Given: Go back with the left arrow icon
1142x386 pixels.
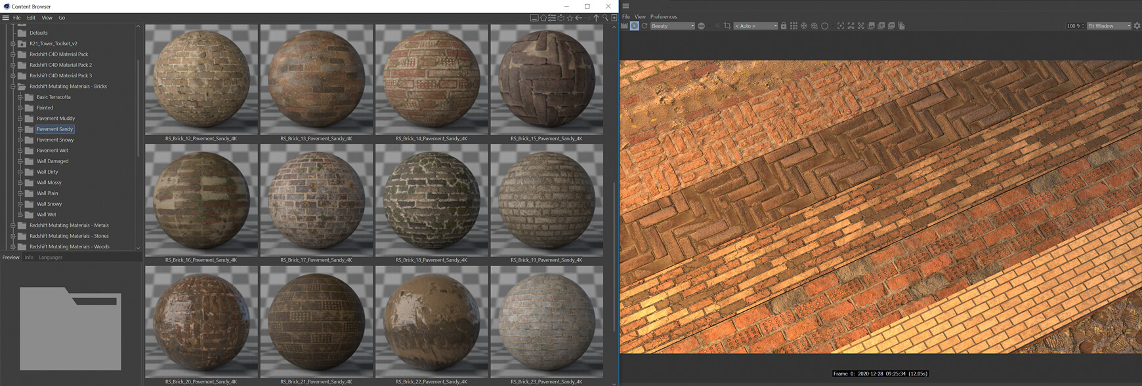Looking at the screenshot, I should click(579, 18).
